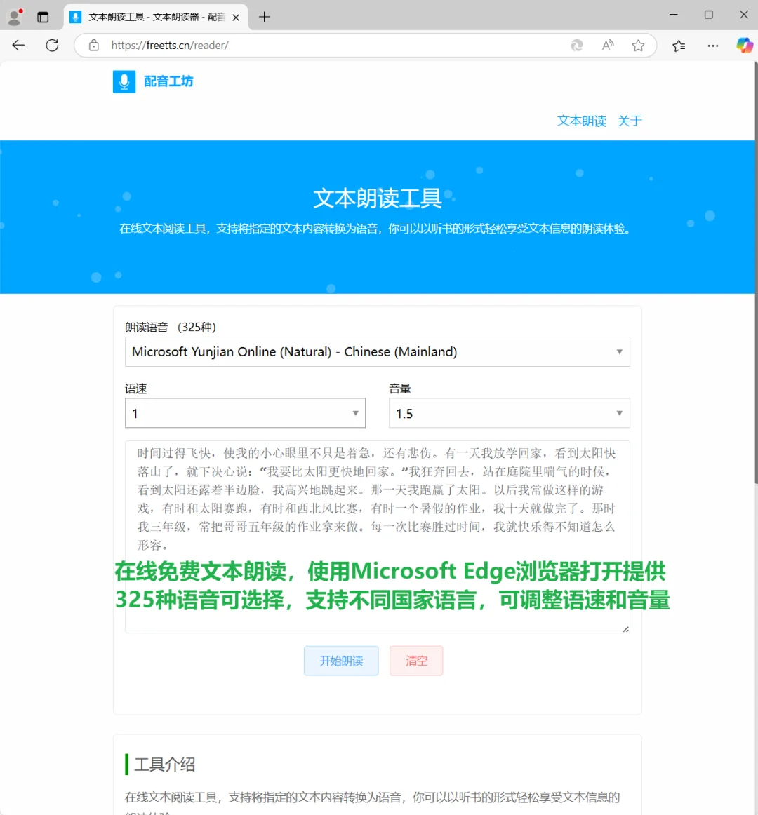Image resolution: width=758 pixels, height=815 pixels.
Task: Expand the 音量 volume dropdown
Action: tap(510, 413)
